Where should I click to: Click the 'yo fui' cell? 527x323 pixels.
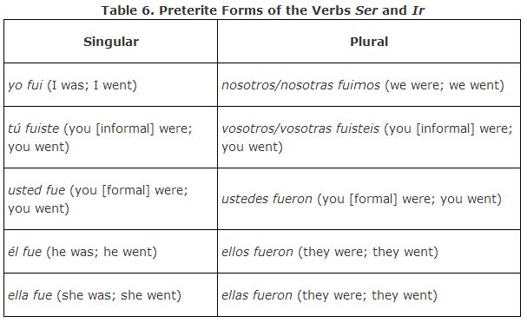111,85
